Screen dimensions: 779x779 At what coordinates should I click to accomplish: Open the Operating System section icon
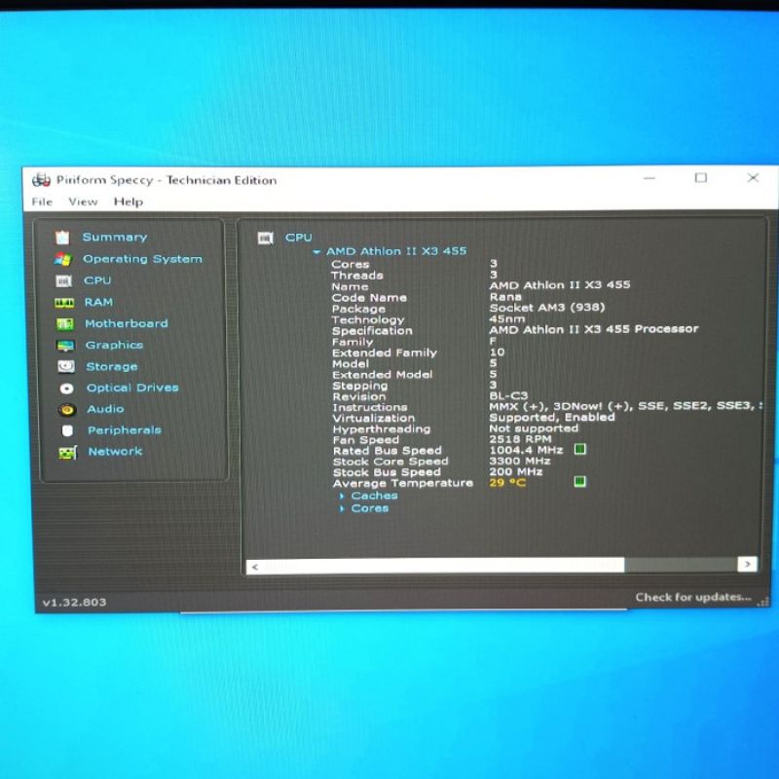[x=63, y=259]
